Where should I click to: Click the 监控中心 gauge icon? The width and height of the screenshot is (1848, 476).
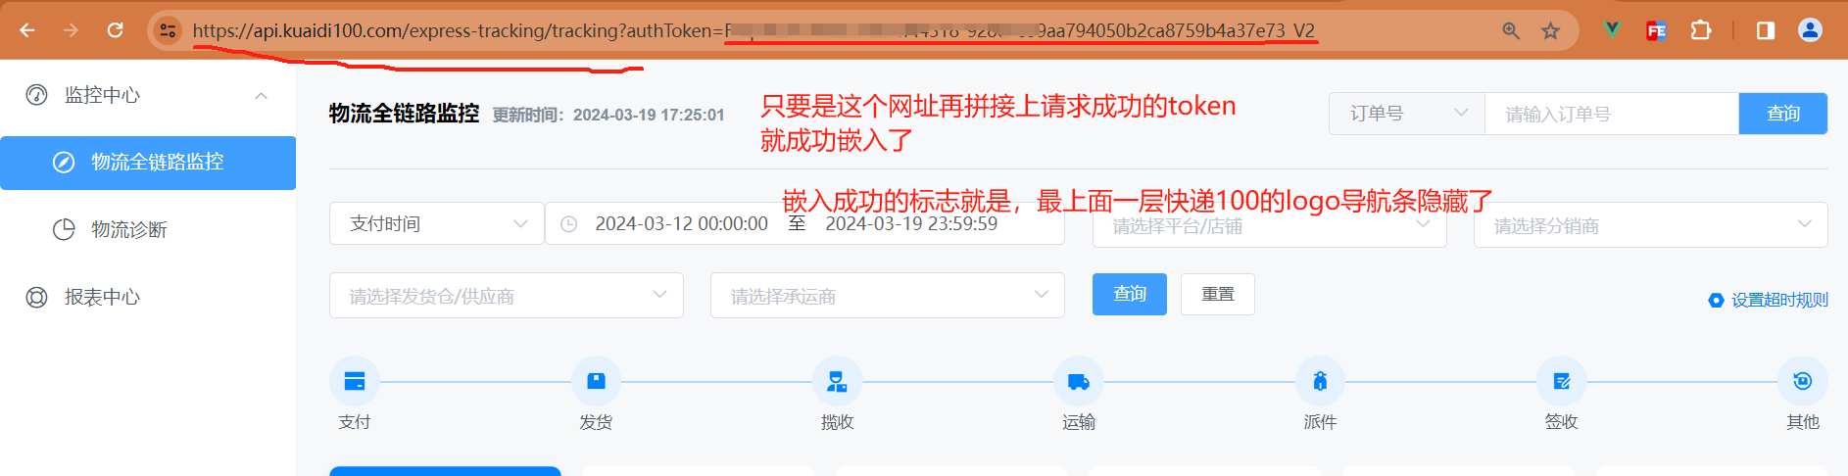point(36,95)
